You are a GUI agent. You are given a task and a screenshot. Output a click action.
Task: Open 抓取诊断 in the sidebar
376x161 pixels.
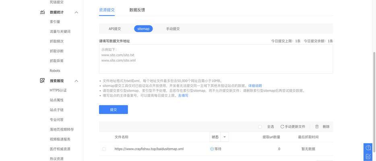pos(57,51)
